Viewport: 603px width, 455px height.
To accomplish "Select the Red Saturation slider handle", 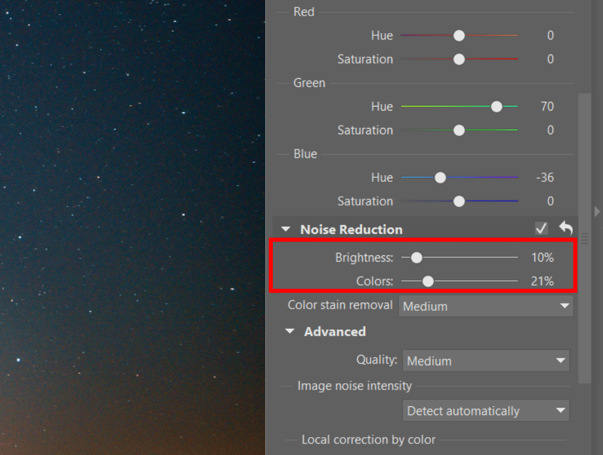I will (459, 59).
